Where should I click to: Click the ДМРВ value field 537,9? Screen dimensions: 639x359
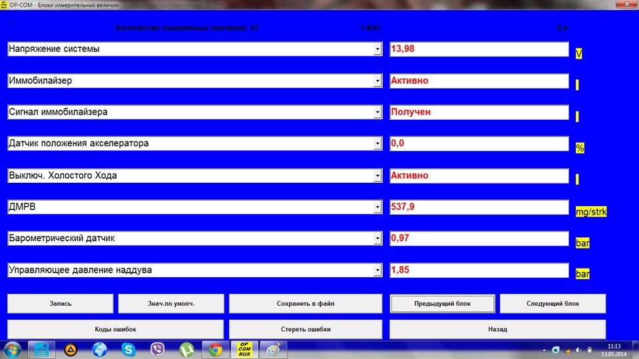479,207
